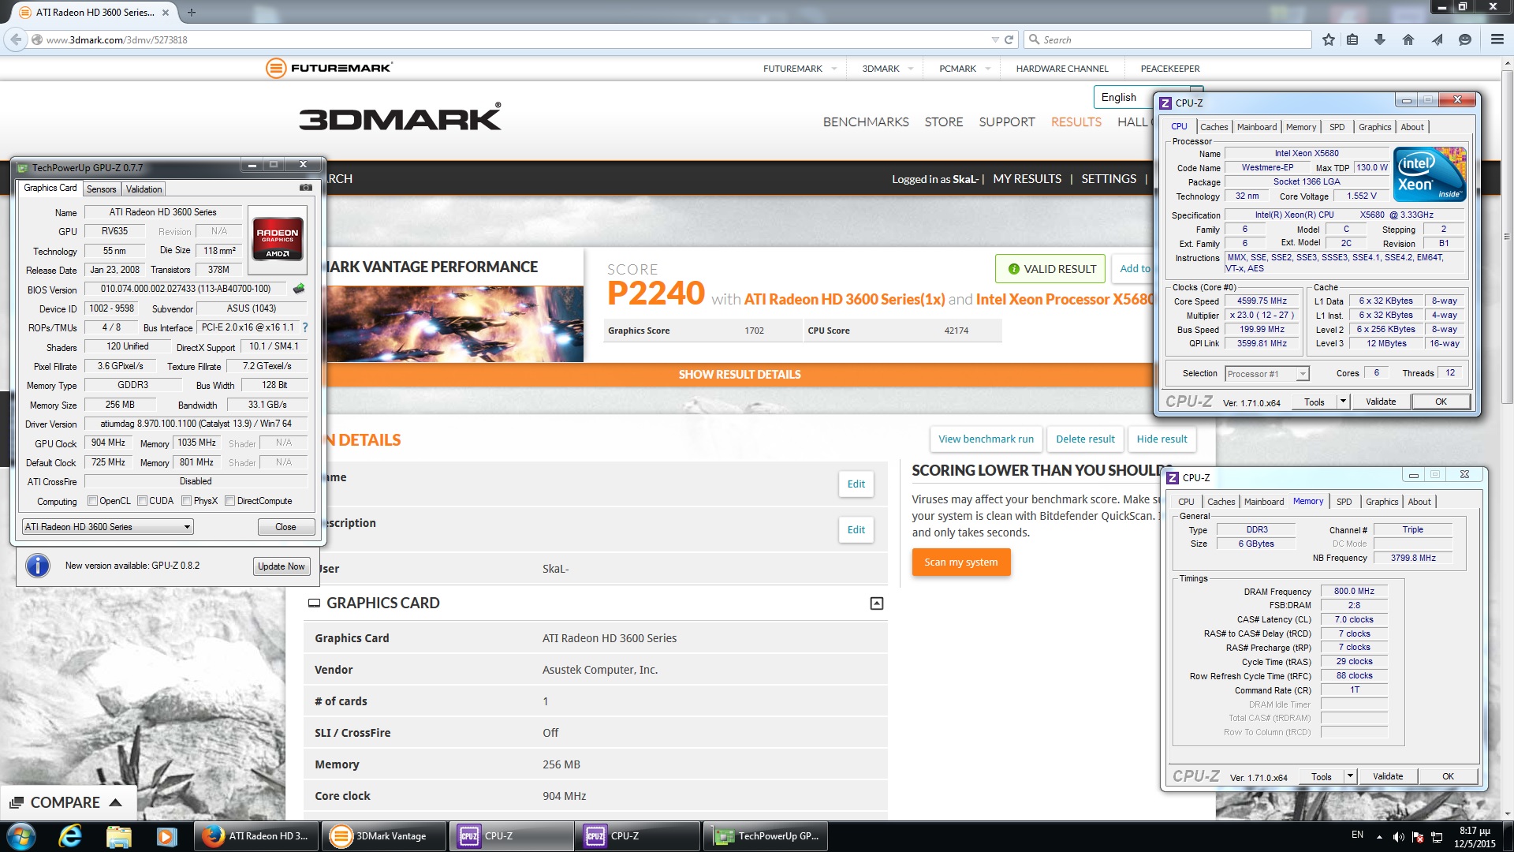Enable the CUDA checkbox
The image size is (1514, 852).
[x=142, y=501]
